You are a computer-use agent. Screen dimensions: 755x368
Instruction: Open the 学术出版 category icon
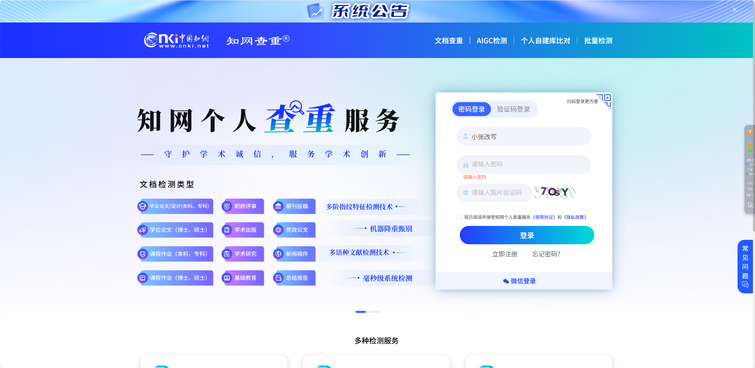[x=226, y=230]
